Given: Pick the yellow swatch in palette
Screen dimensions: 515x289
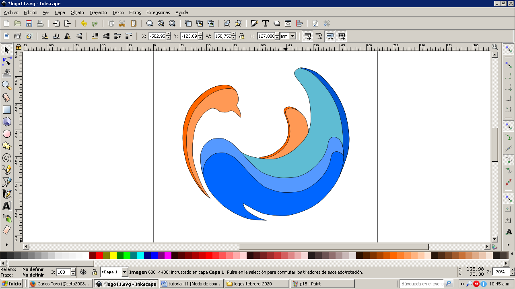Looking at the screenshot, I should click(x=113, y=255).
